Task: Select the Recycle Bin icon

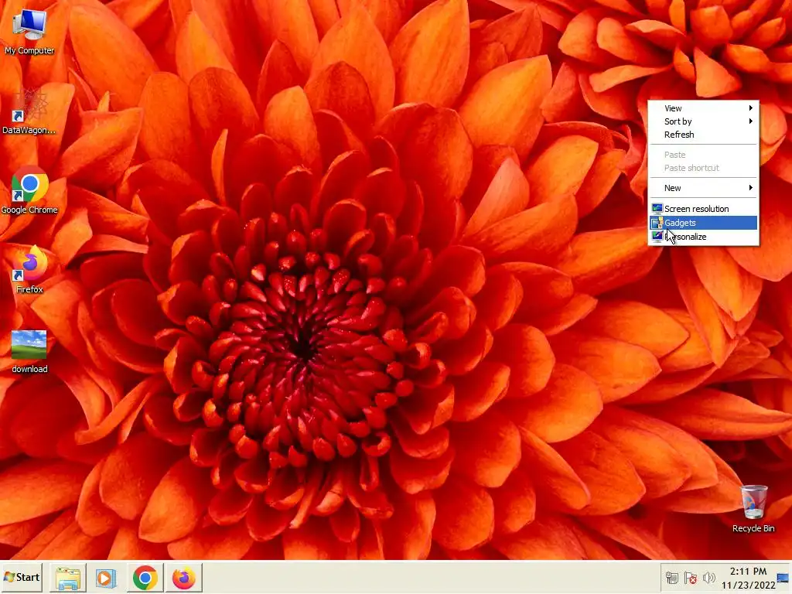Action: tap(753, 509)
